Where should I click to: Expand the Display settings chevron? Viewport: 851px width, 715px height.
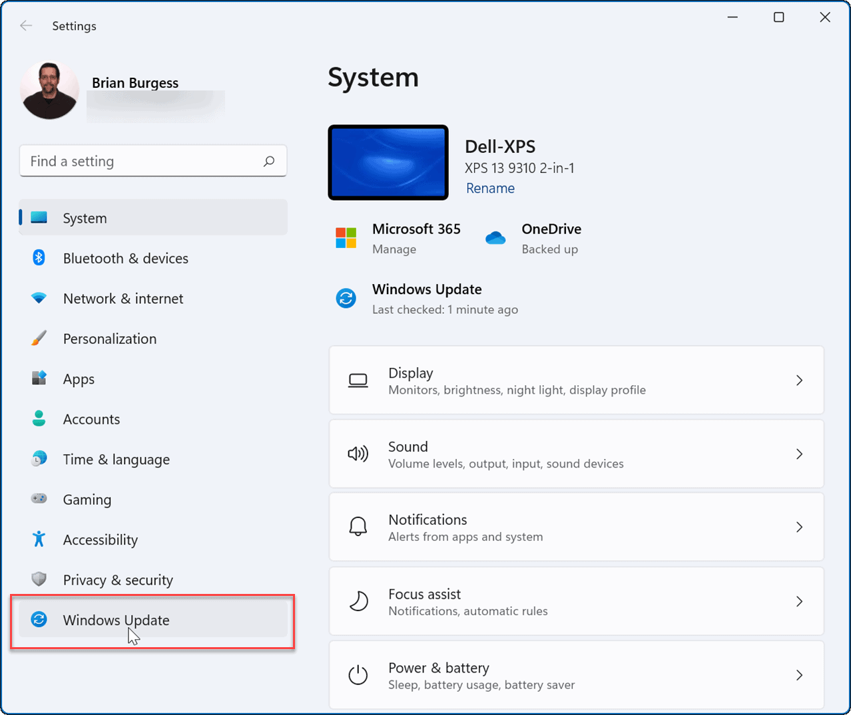pyautogui.click(x=799, y=380)
